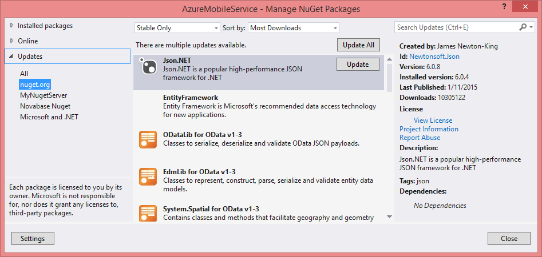Click the Update All button
Image resolution: width=542 pixels, height=257 pixels.
click(358, 45)
